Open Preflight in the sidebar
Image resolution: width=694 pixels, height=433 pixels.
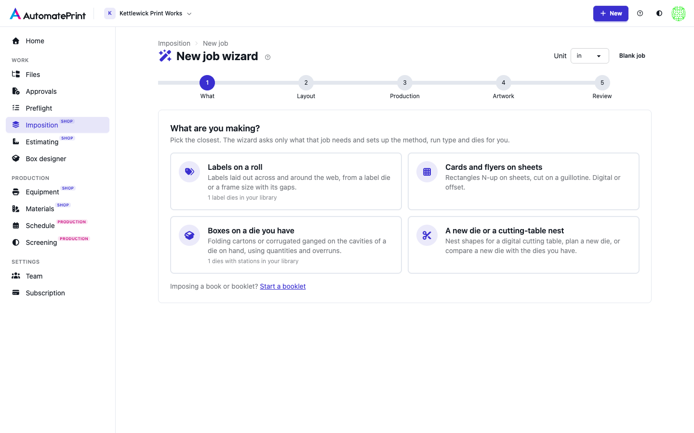pos(57,108)
